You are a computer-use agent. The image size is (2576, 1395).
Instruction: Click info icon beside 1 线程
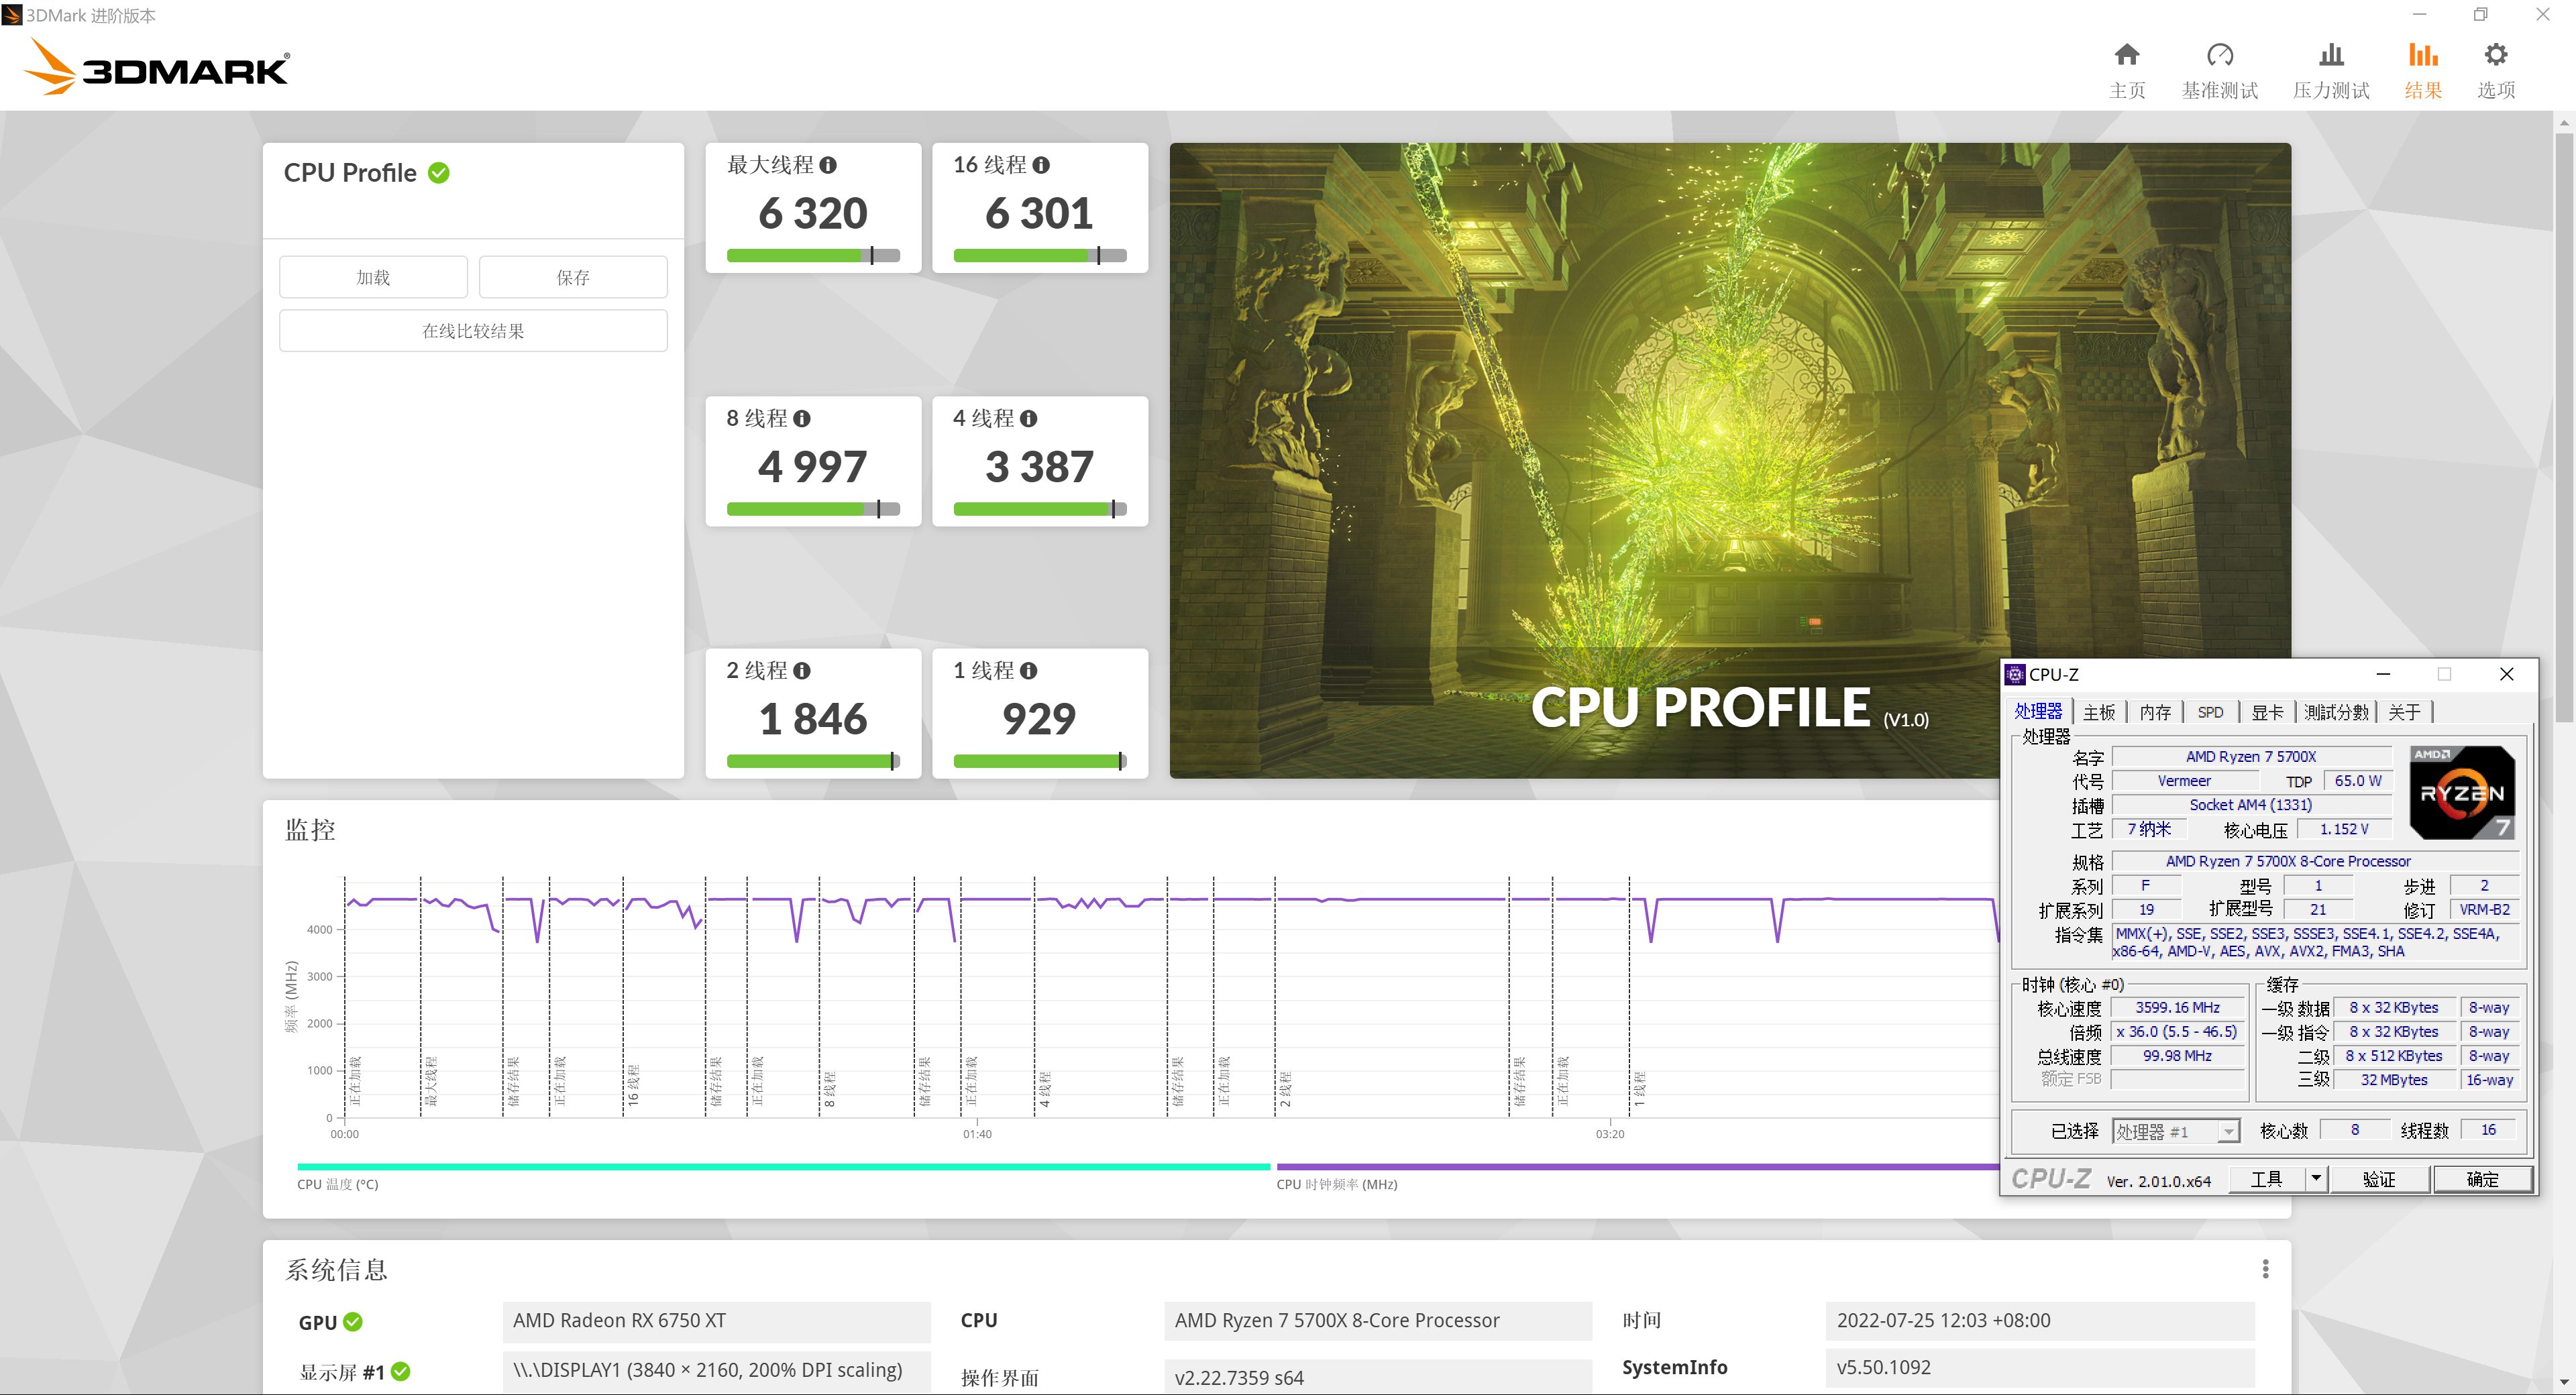point(1029,671)
